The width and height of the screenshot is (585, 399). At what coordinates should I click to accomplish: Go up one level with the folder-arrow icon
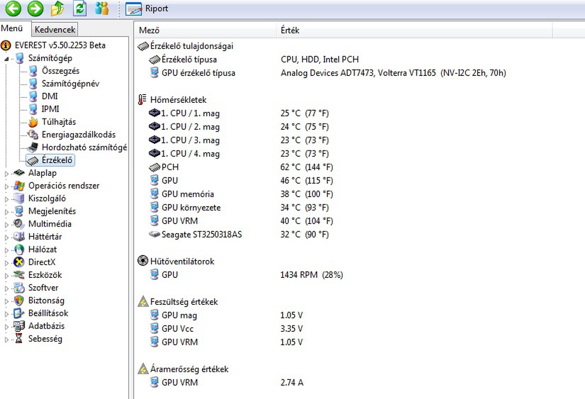tap(58, 8)
